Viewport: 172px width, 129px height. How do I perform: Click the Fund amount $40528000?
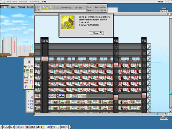[100, 7]
